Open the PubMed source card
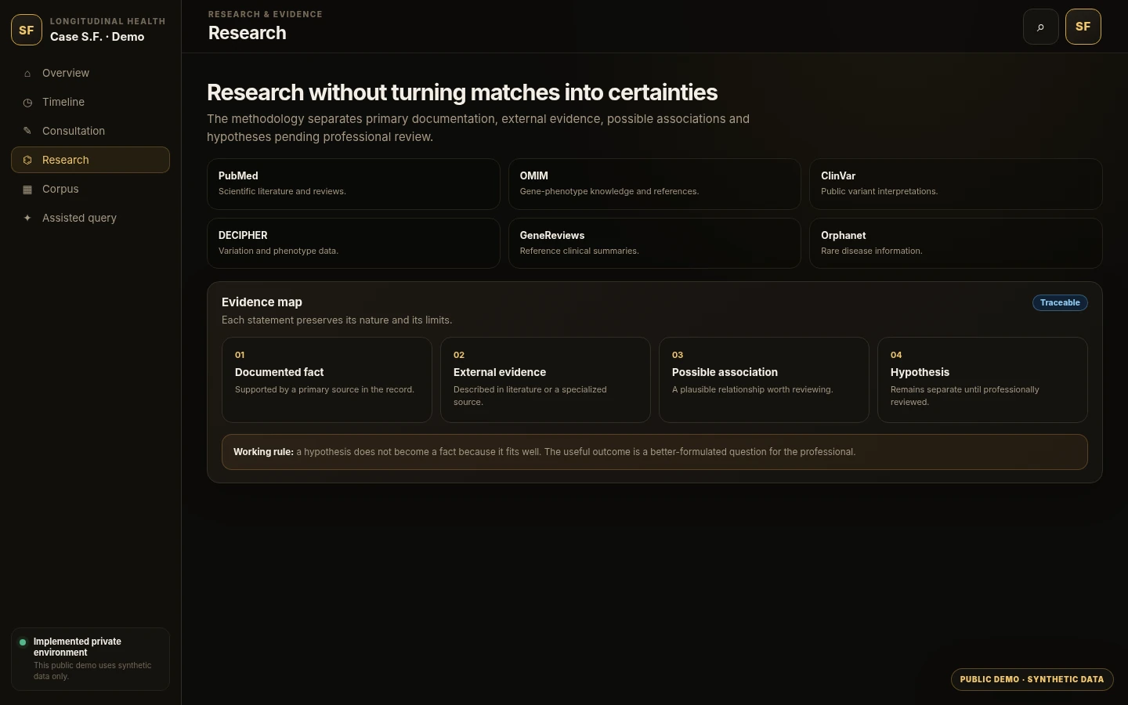Screen dimensions: 1128x705 353,184
